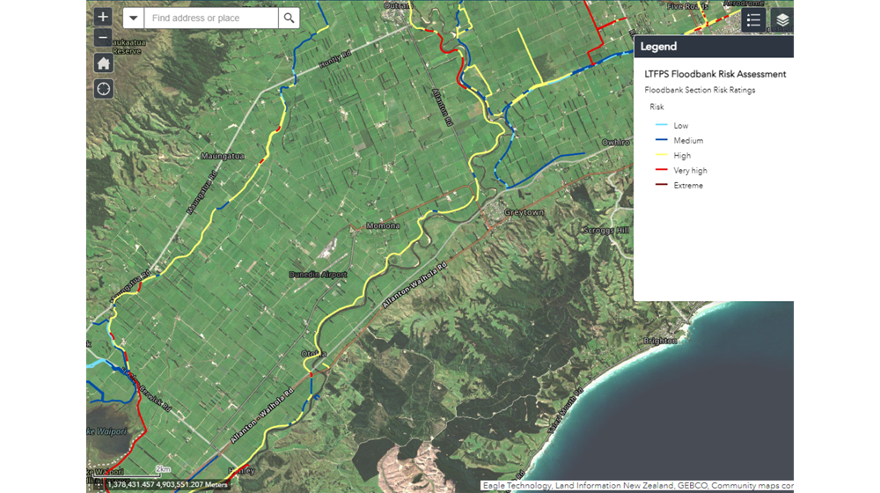The height and width of the screenshot is (493, 880).
Task: Select the High risk legend swatch
Action: [x=662, y=155]
